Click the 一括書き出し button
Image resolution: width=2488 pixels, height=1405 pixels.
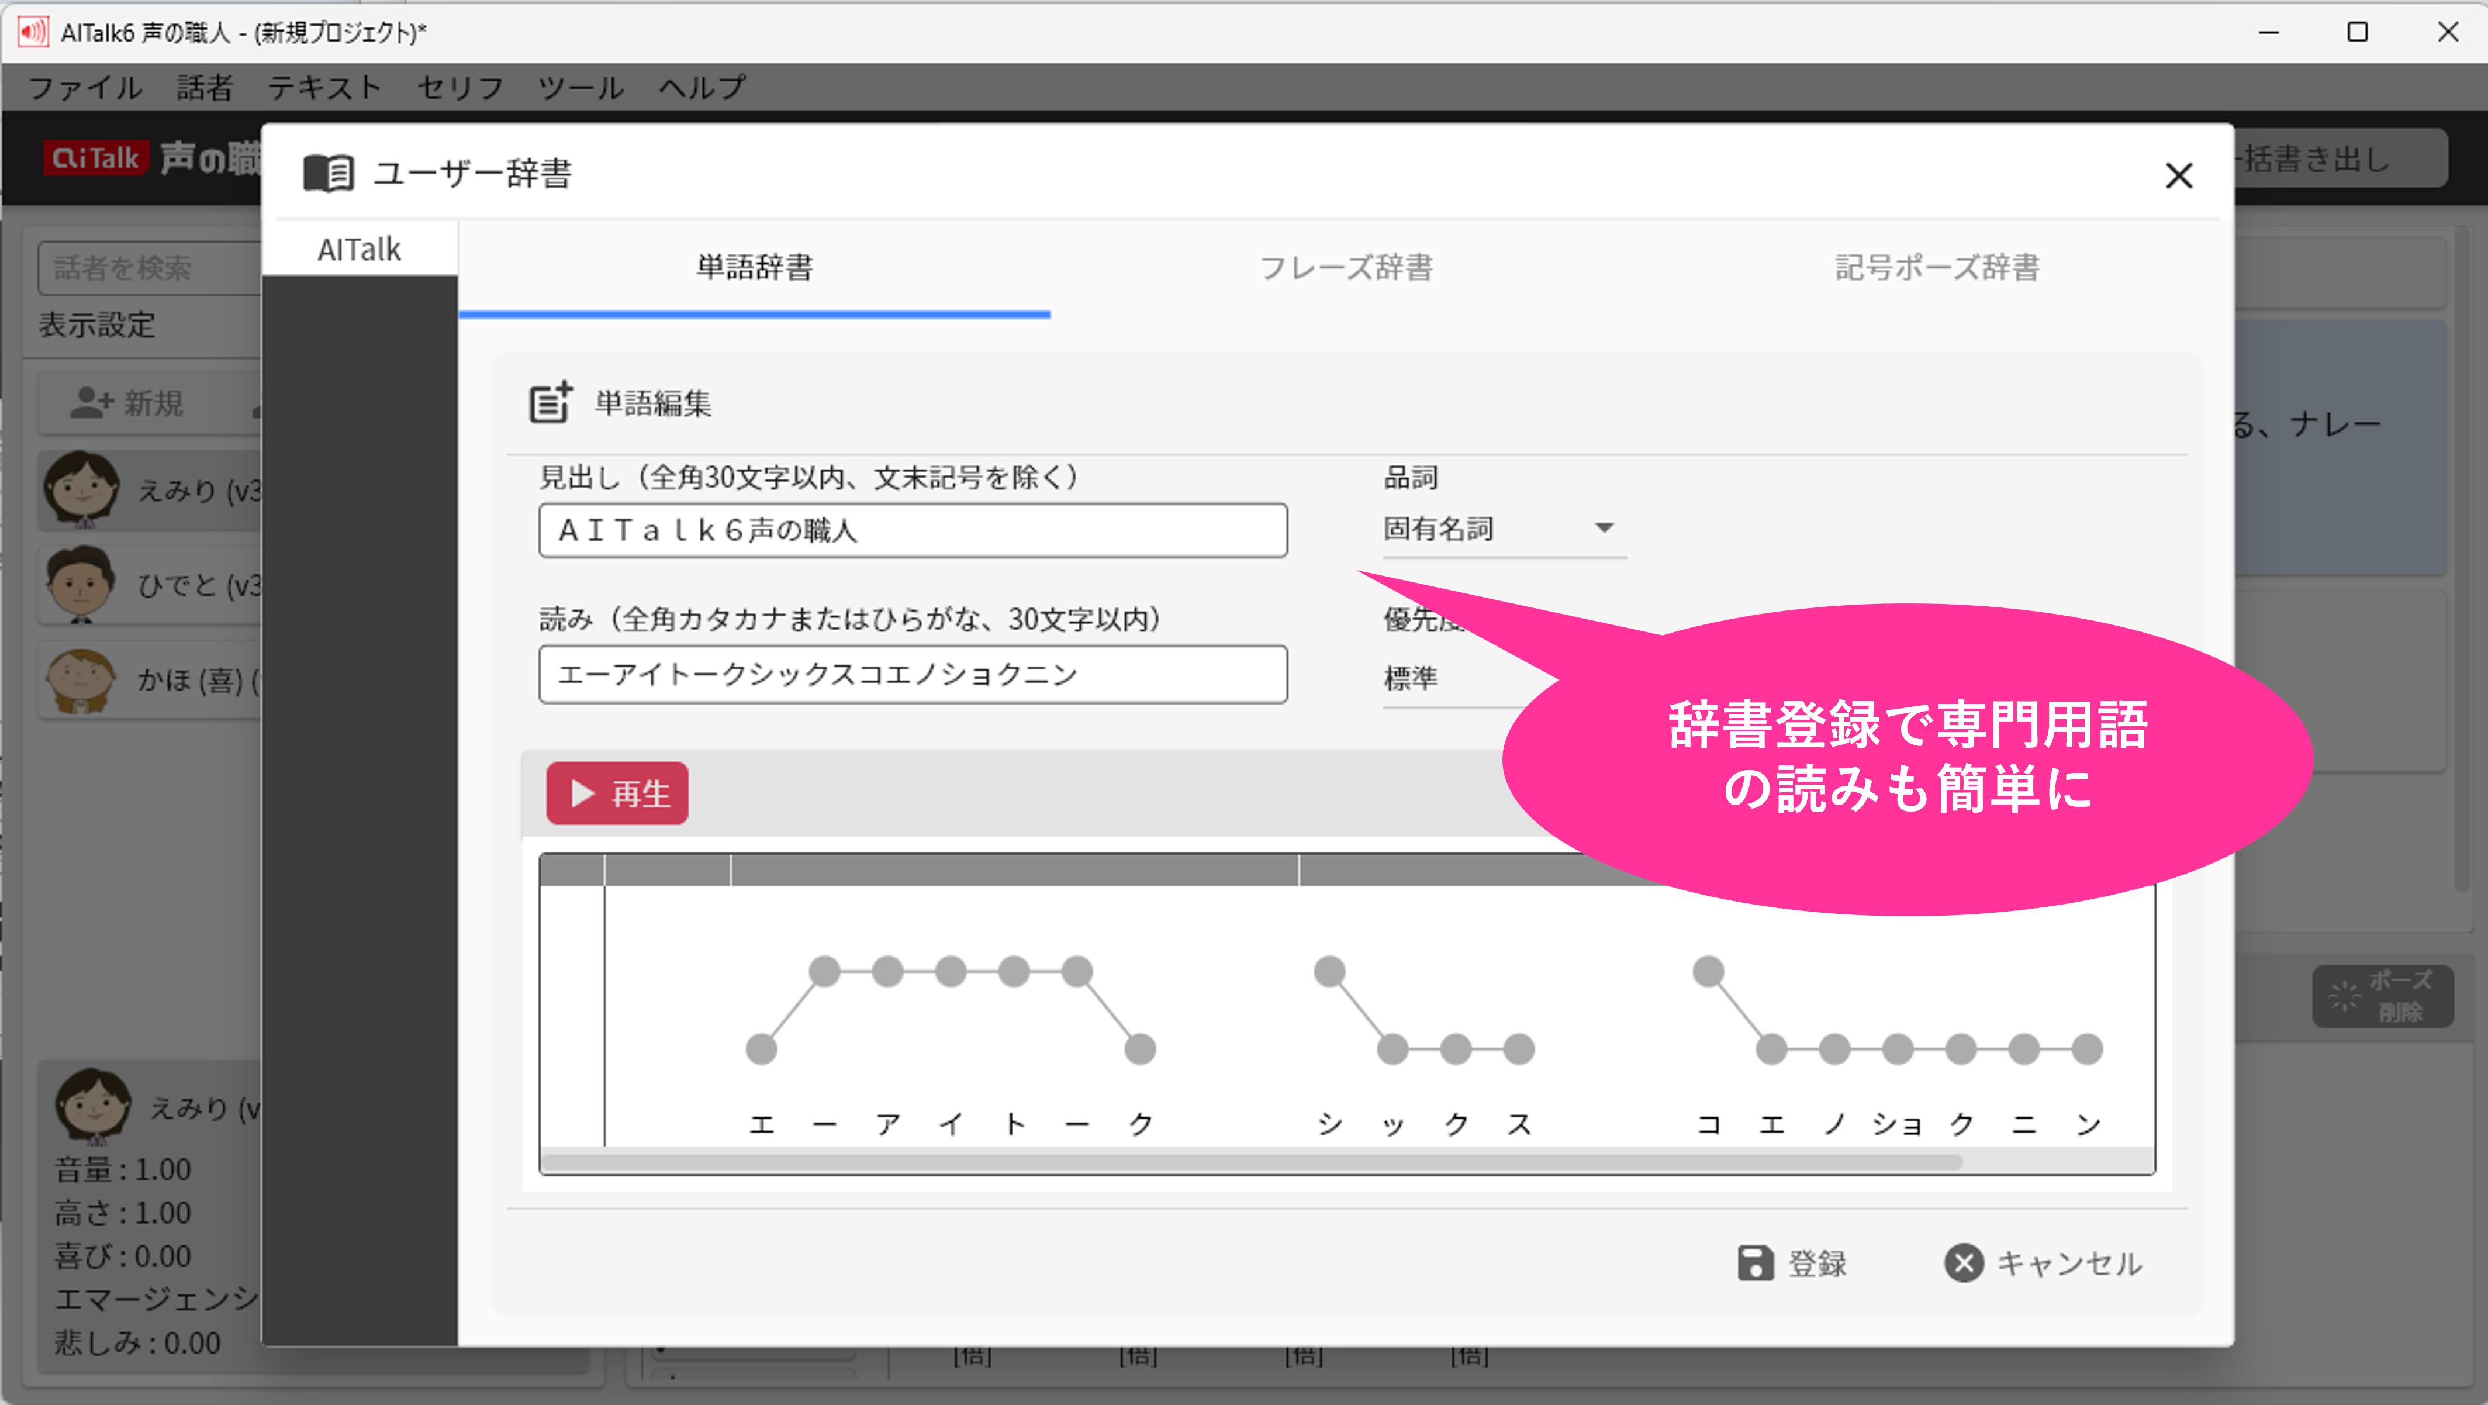pos(2337,158)
